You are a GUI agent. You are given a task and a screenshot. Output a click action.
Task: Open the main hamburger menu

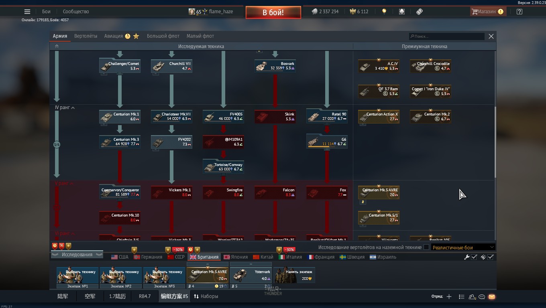point(27,12)
